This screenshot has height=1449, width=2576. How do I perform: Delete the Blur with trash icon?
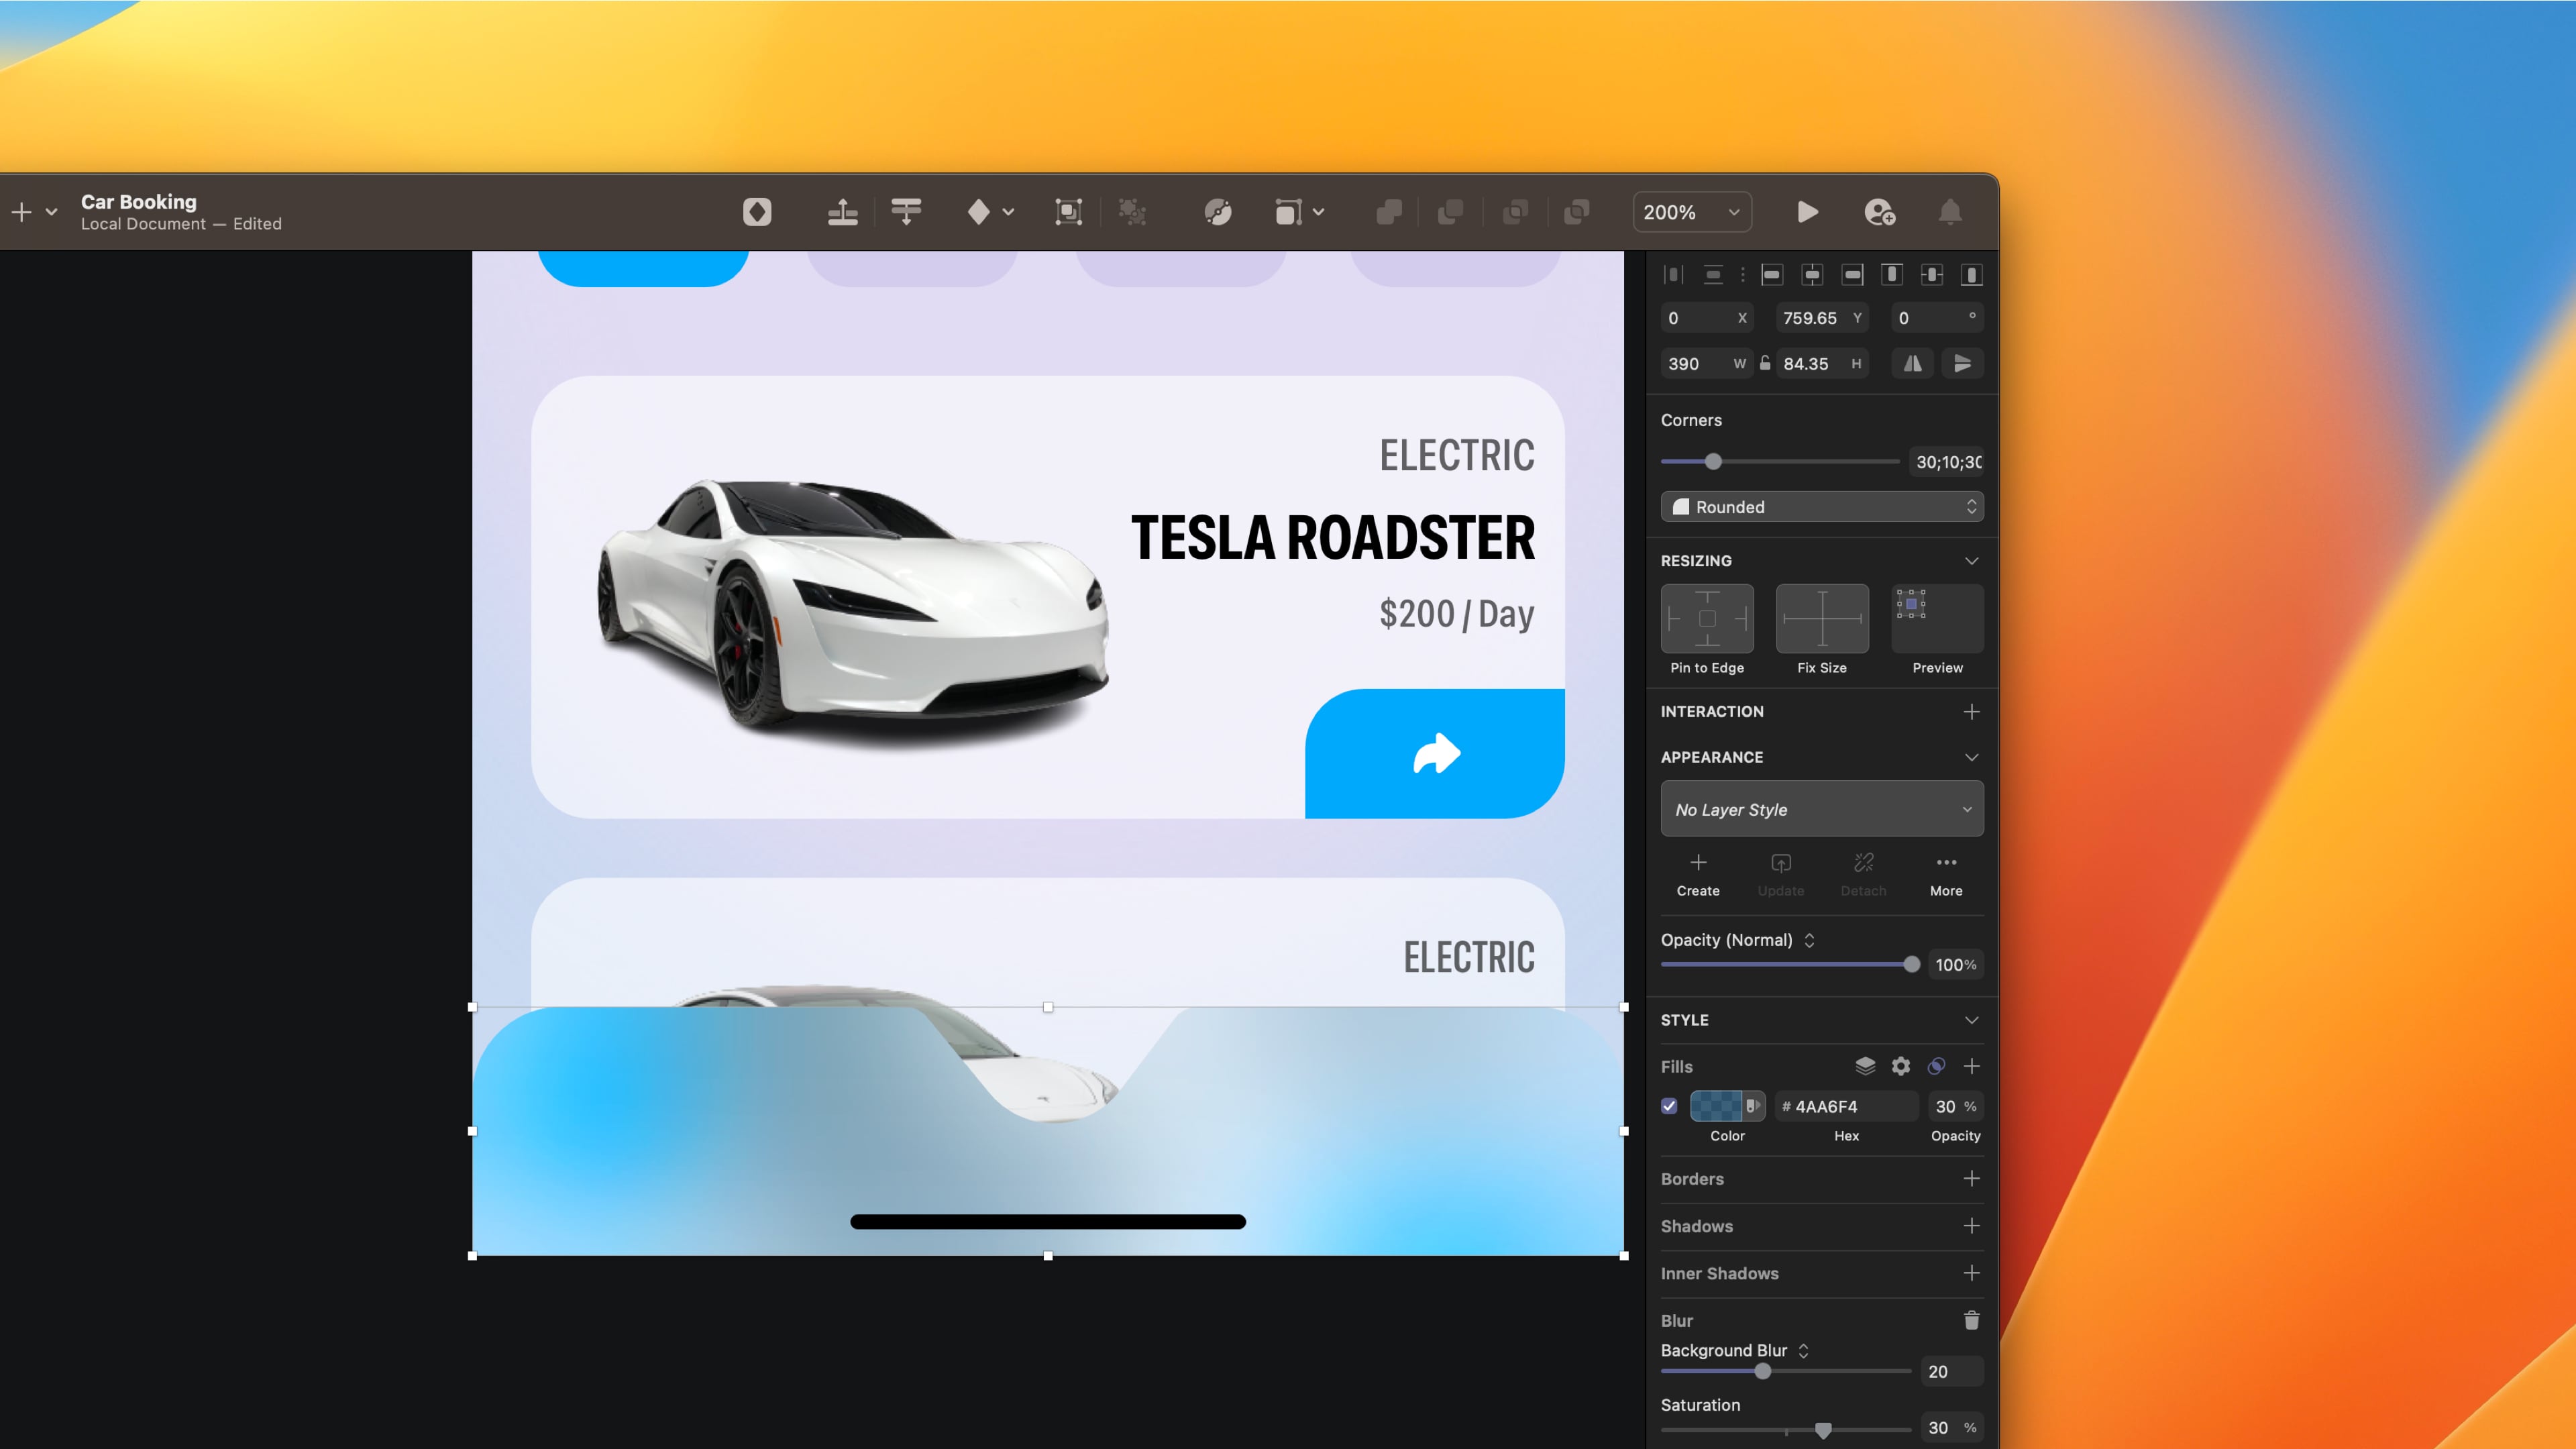click(1971, 1320)
